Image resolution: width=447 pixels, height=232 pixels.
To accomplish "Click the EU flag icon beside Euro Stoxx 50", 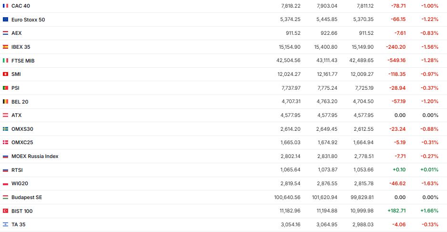I will 5,20.
